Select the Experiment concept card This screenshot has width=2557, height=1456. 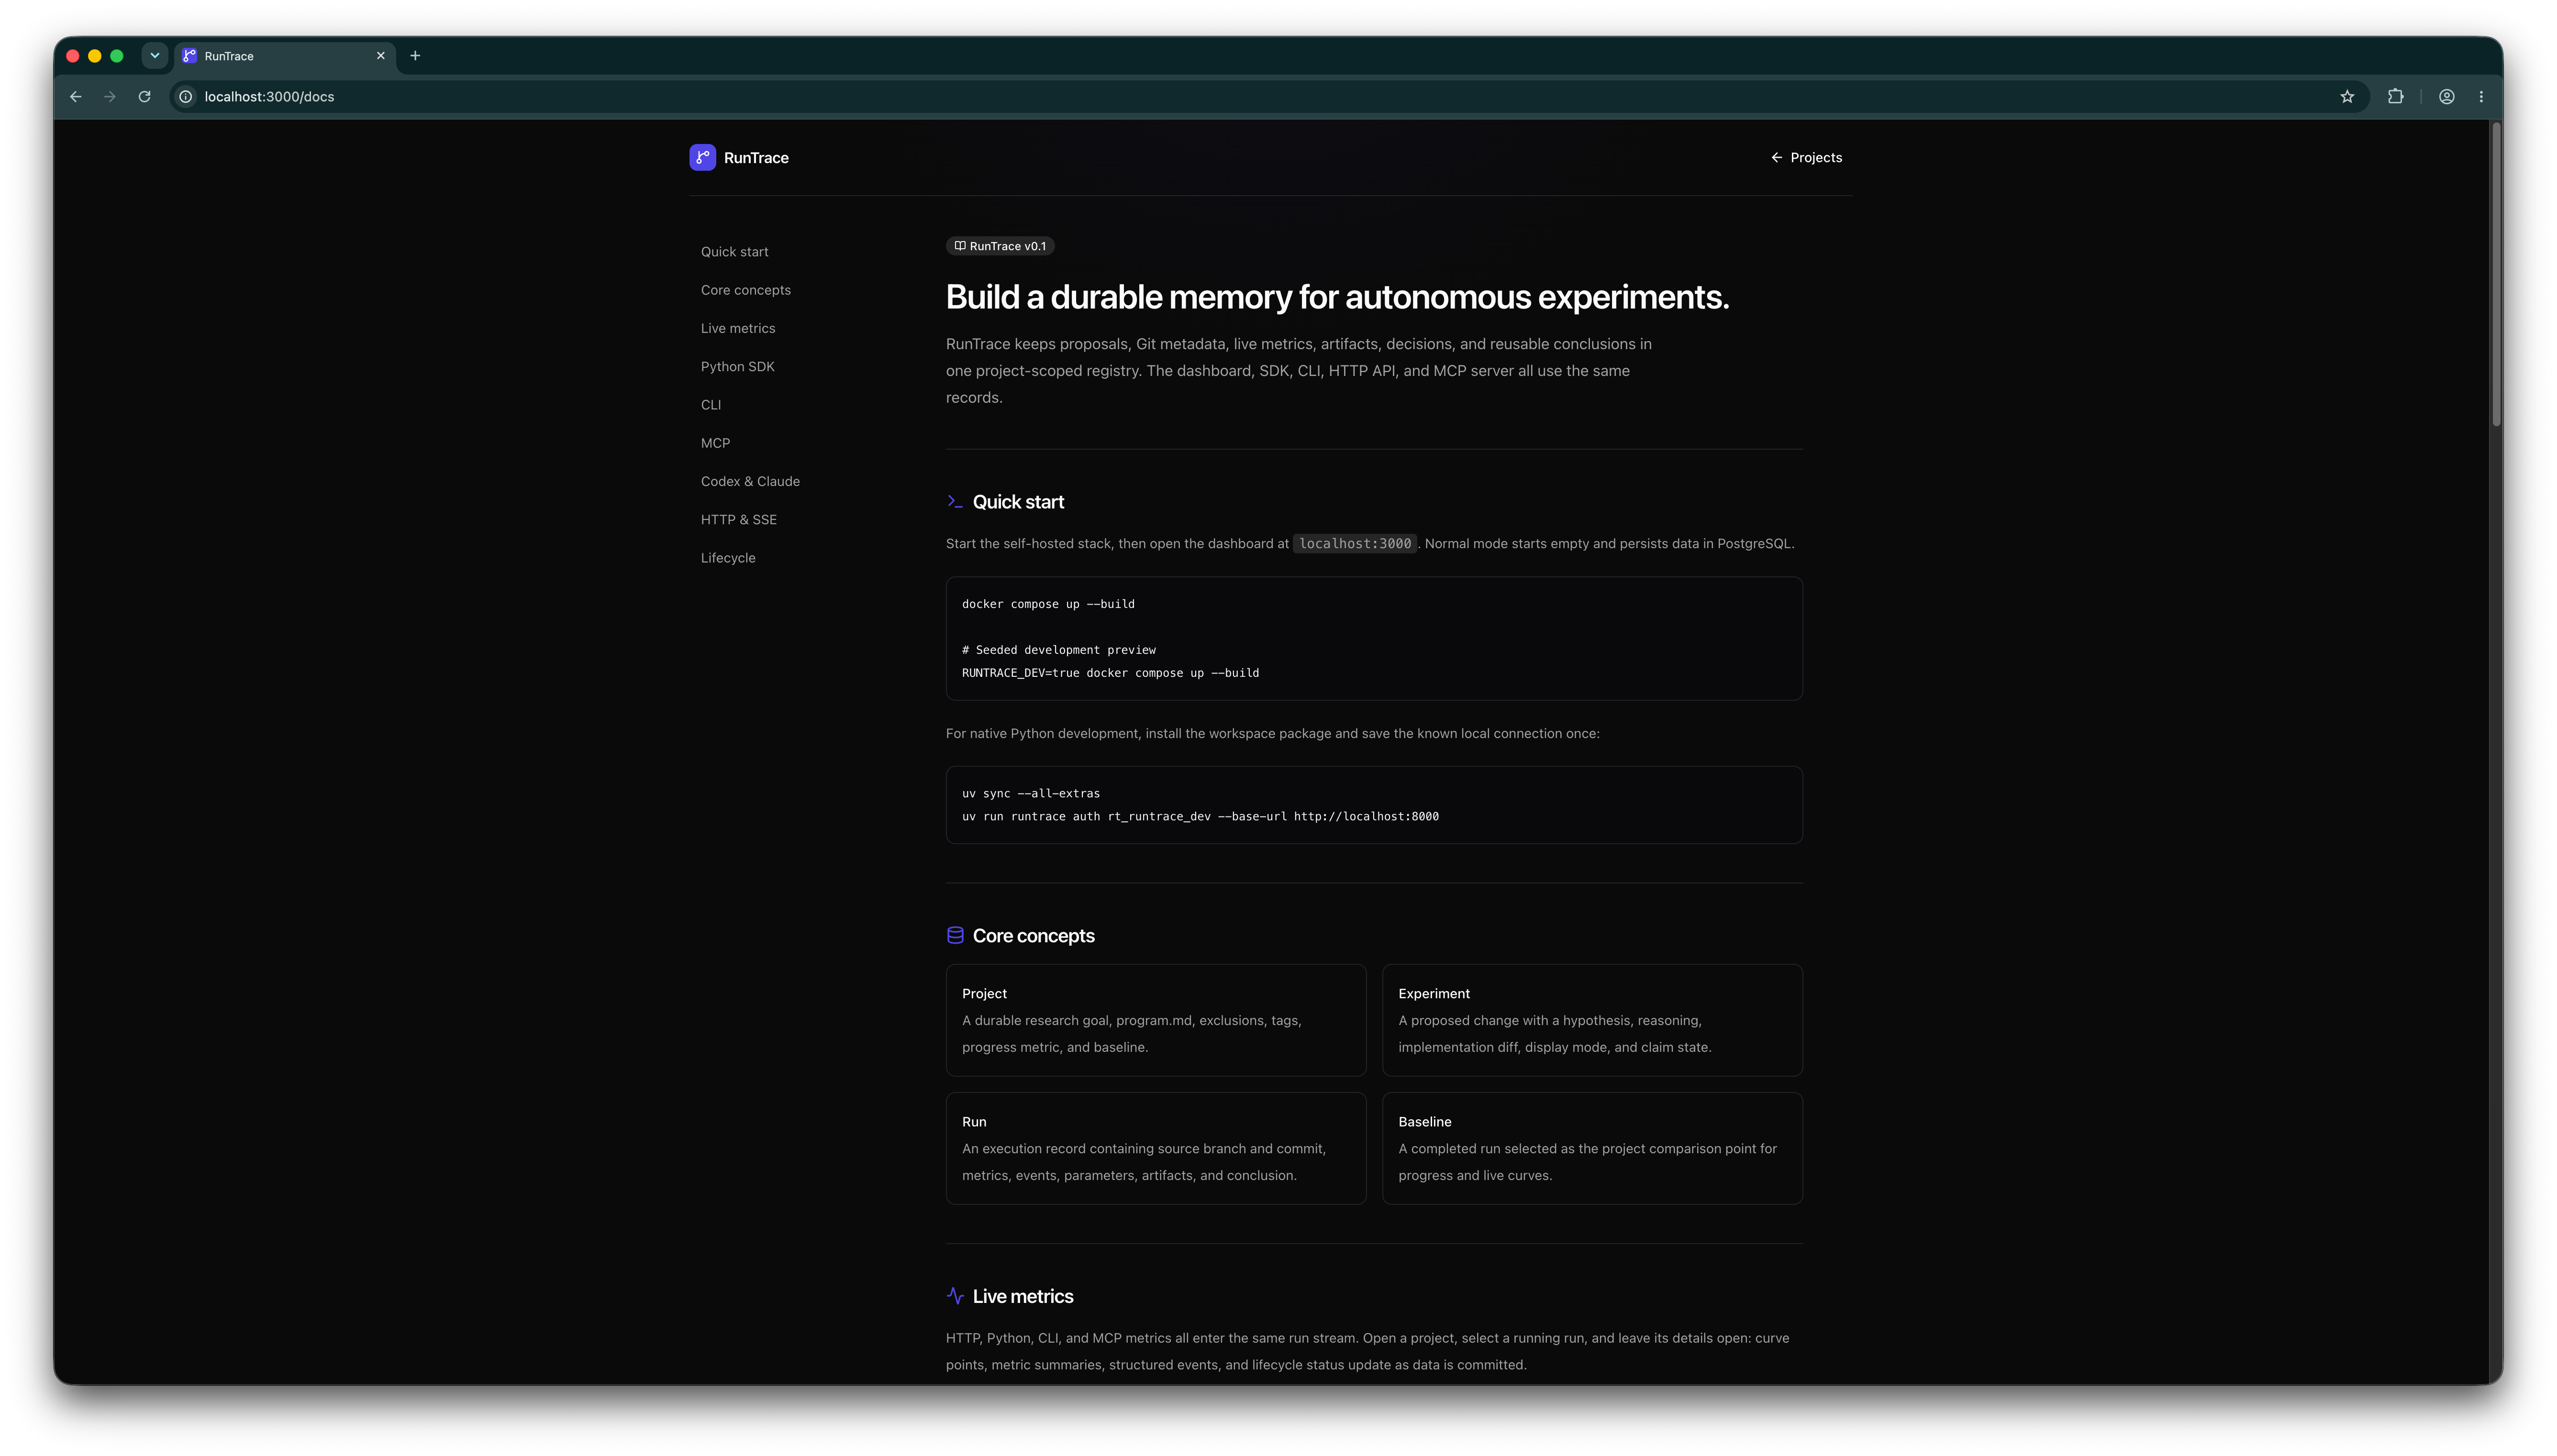[1592, 1020]
